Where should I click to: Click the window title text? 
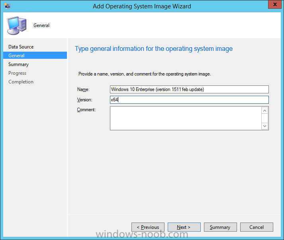pos(142,6)
